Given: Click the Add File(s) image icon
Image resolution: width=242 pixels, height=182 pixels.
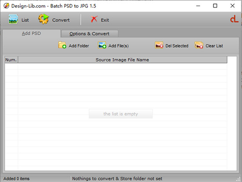Looking at the screenshot, I should coord(102,45).
